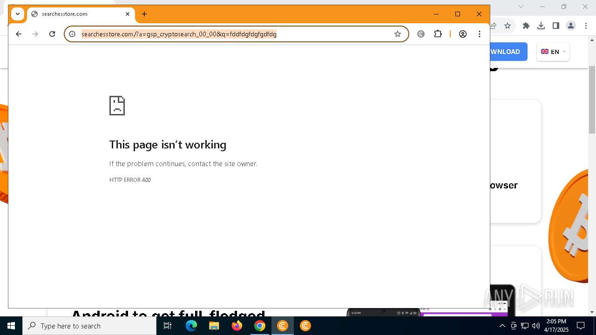Viewport: 596px width, 335px height.
Task: Click the taskbar search box
Action: pyautogui.click(x=89, y=326)
